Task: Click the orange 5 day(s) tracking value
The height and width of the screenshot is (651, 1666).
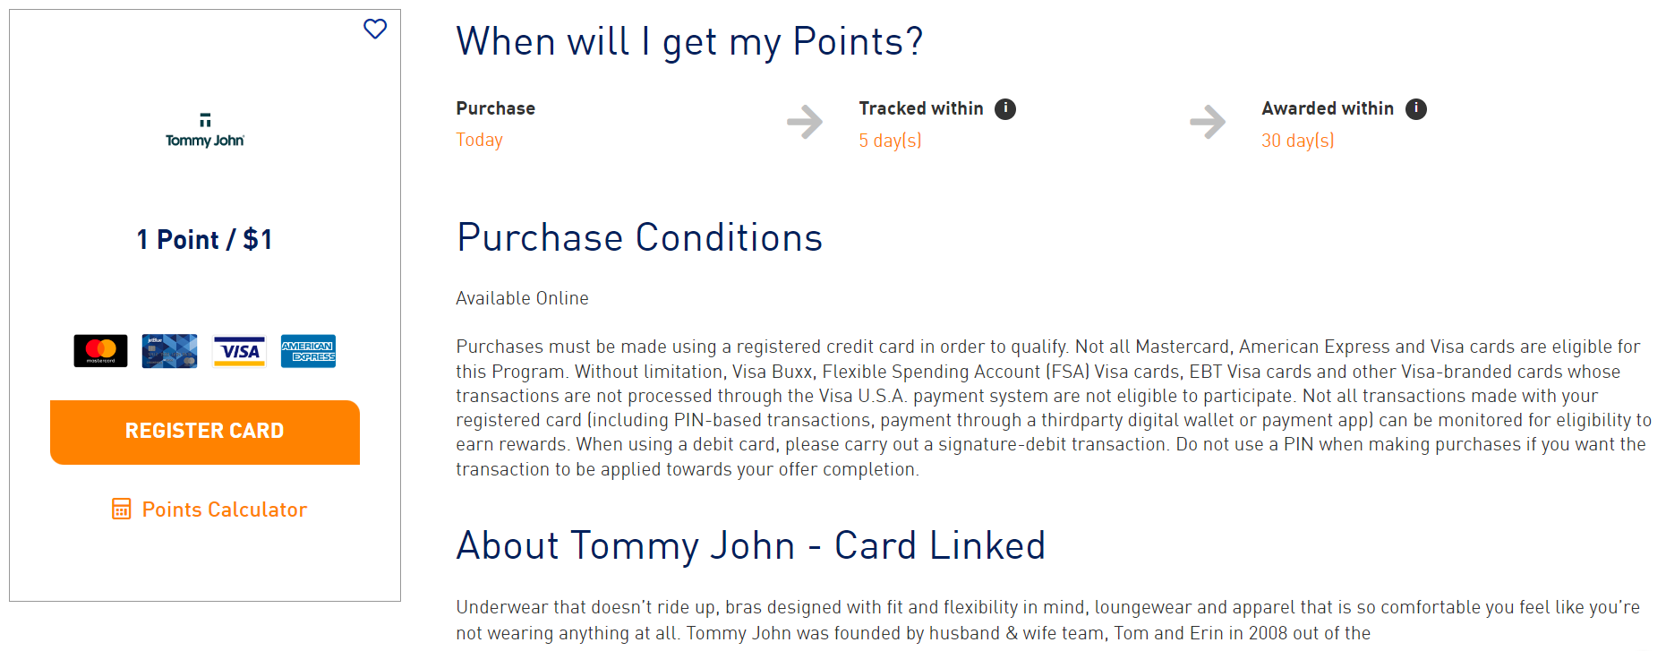Action: [x=889, y=140]
